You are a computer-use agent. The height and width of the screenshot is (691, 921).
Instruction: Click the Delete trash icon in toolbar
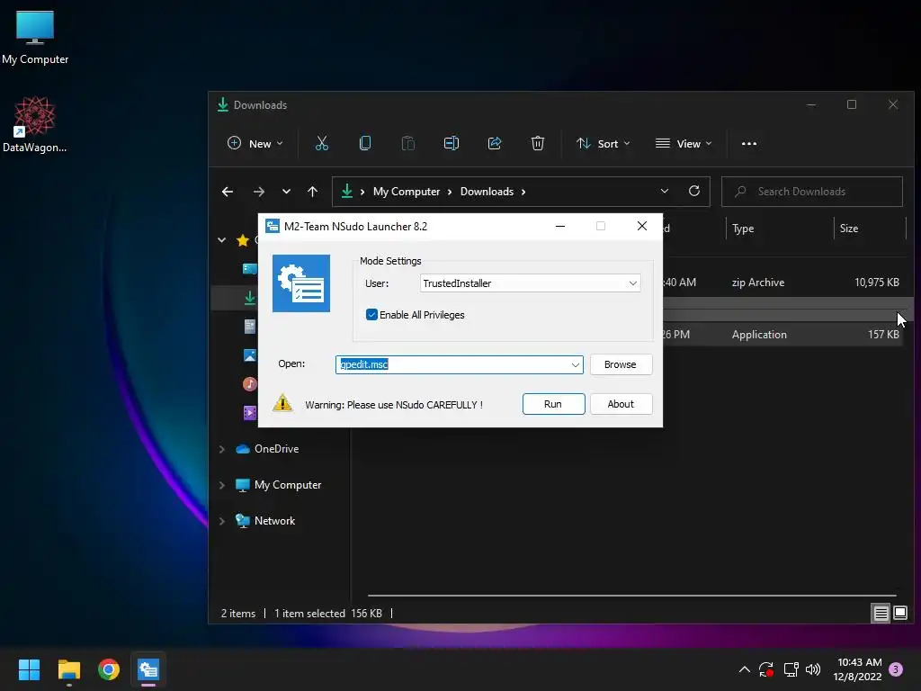538,143
